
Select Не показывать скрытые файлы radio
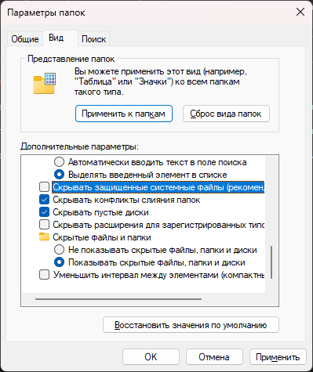pos(59,250)
